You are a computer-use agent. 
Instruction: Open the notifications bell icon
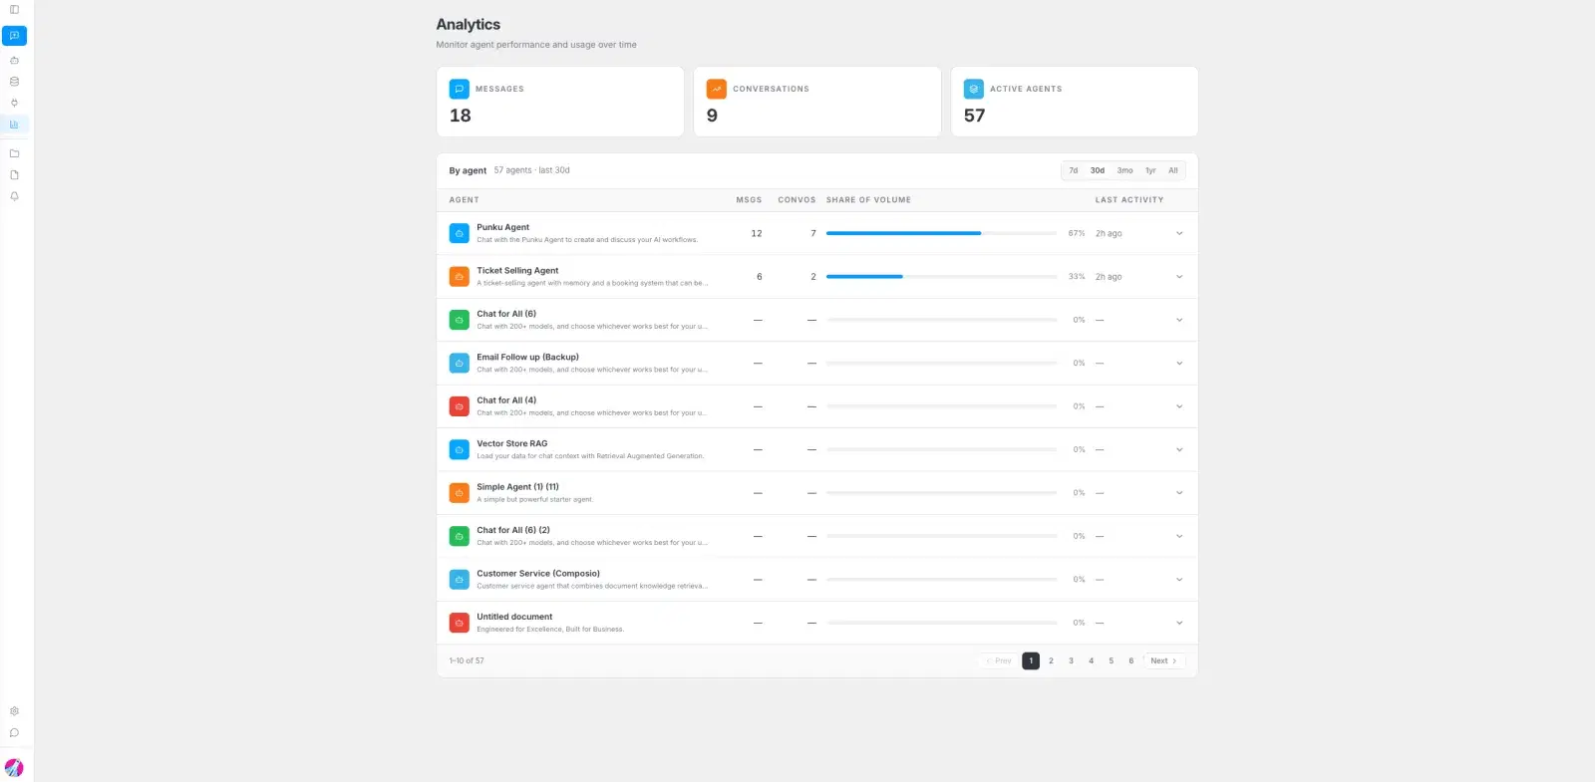point(14,196)
